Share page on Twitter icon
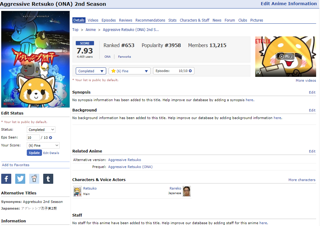Screen dimensions: 321x226 20,179
